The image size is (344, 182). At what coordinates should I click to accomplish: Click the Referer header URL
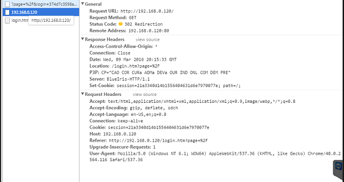[158, 141]
